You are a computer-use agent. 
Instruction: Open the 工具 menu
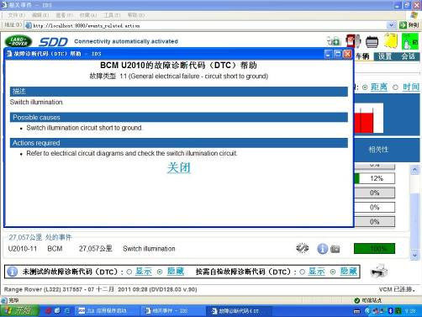pos(112,15)
